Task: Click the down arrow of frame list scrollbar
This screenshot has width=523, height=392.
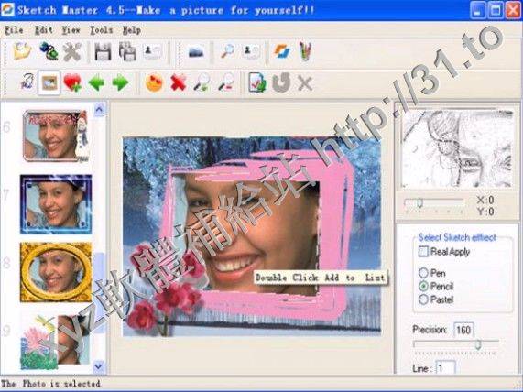Action: [98, 366]
